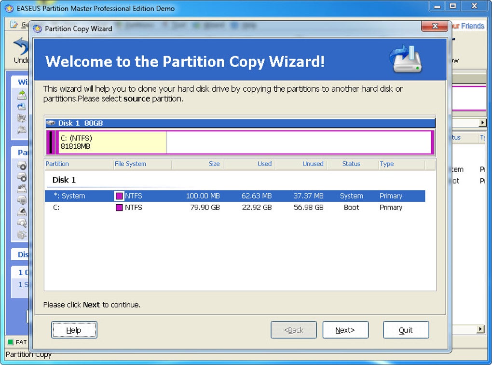The image size is (492, 365).
Task: Click the Next> button in wizard
Action: coord(345,330)
